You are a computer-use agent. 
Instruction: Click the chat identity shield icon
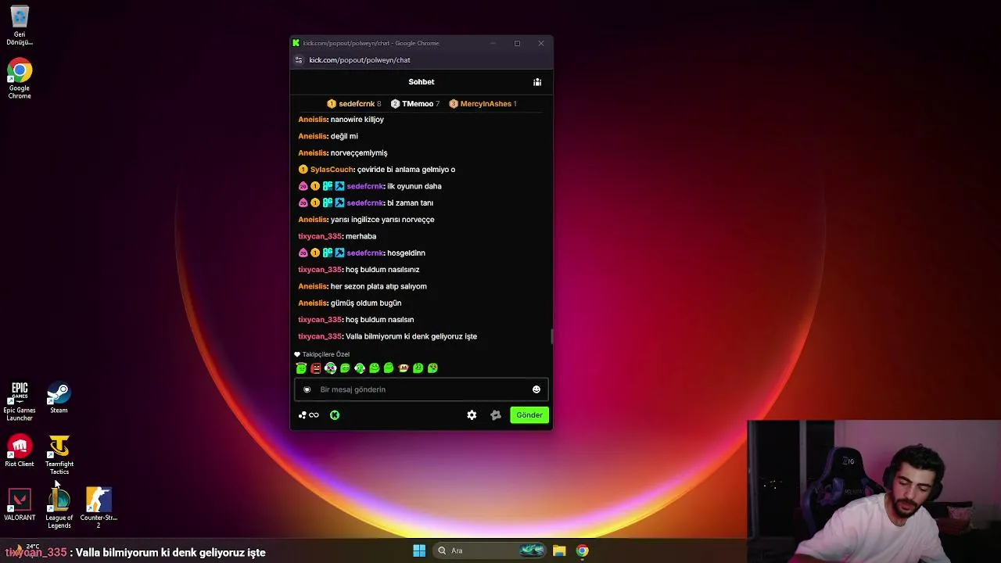[x=307, y=389]
